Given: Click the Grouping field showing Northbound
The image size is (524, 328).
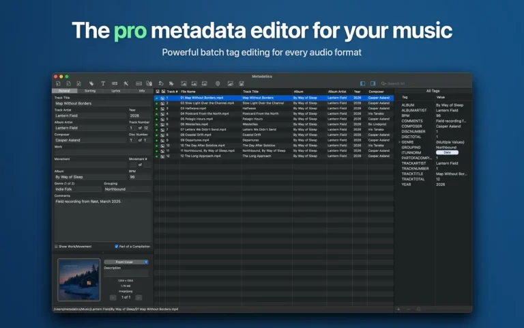Looking at the screenshot, I should click(128, 189).
